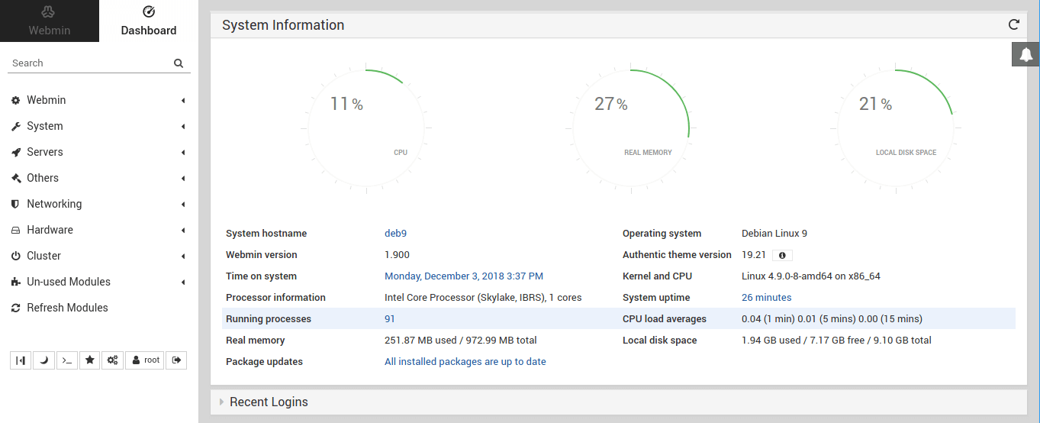Focus the Search input field

tap(90, 63)
